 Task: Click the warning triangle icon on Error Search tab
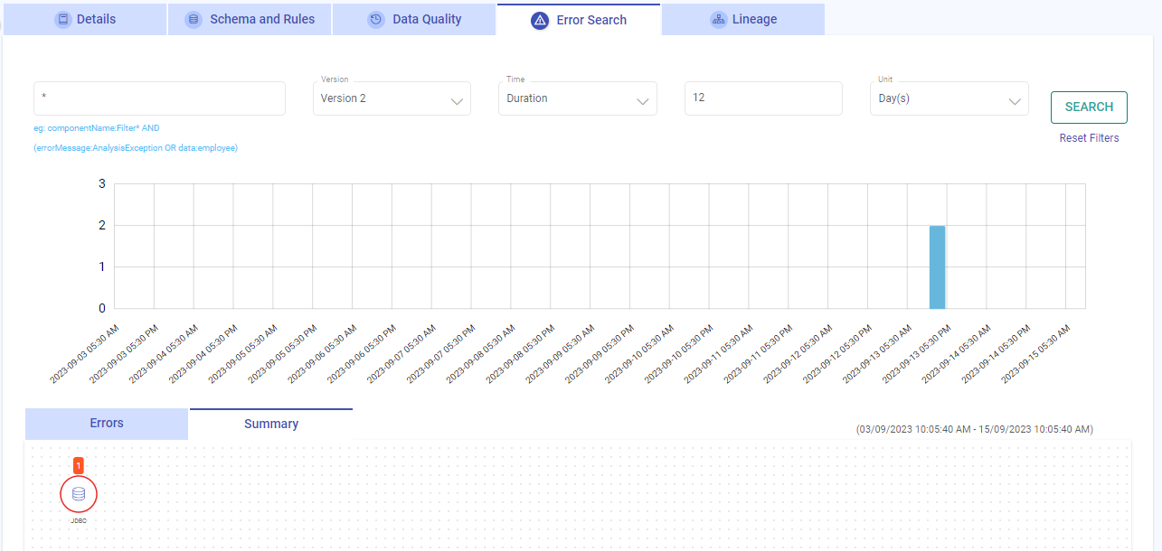click(x=540, y=19)
